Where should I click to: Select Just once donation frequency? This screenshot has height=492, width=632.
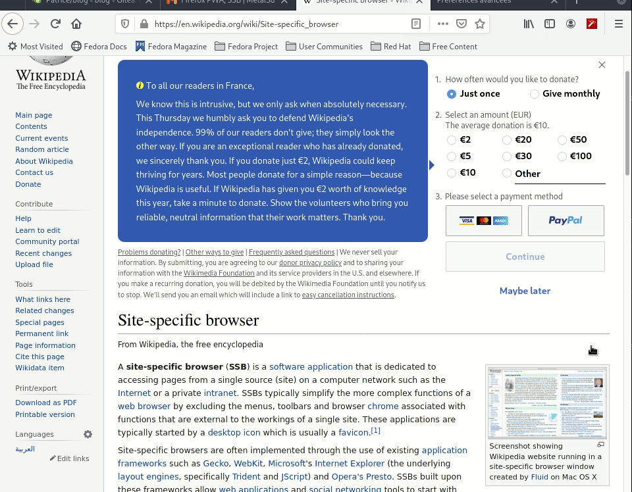point(452,94)
